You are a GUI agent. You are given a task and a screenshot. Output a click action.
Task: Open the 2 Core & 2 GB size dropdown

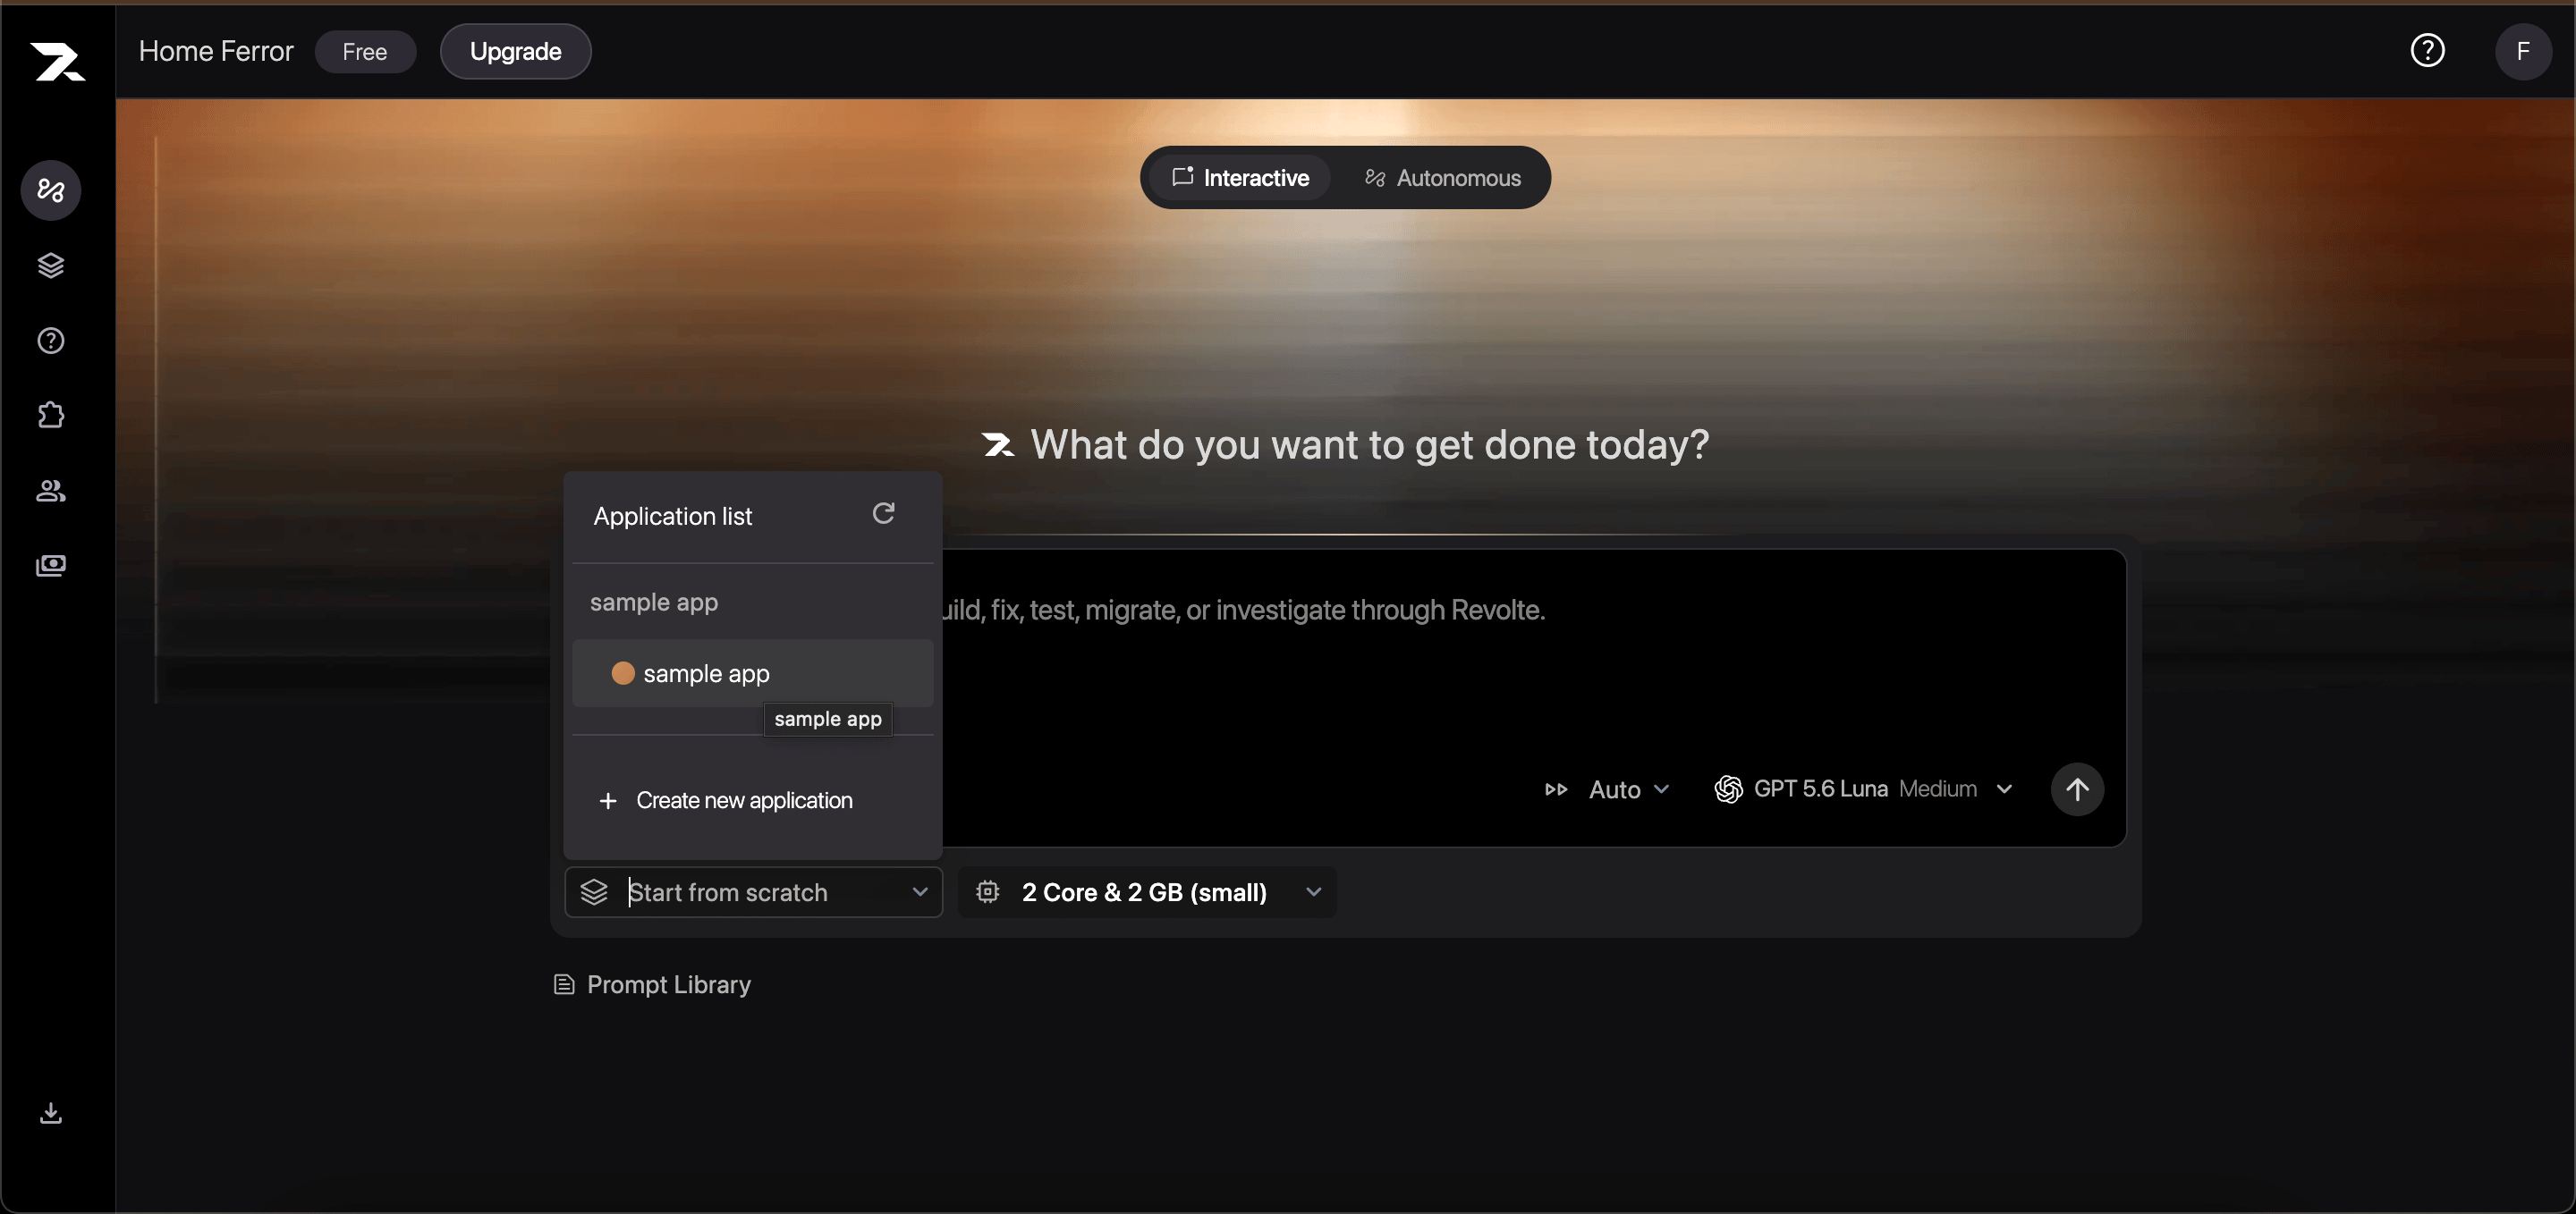[1147, 891]
